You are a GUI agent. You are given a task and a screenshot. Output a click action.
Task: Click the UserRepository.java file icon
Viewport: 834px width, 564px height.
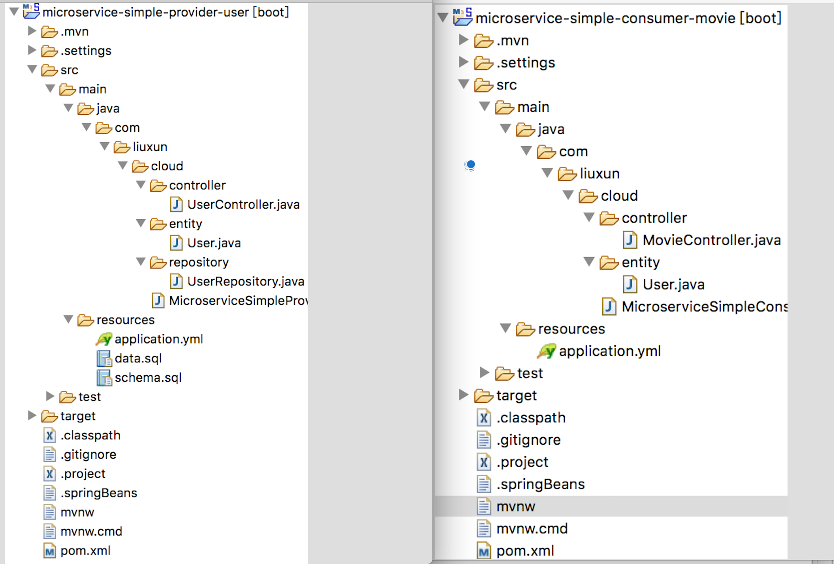pos(176,281)
